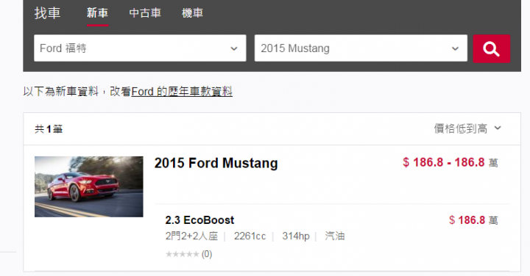Open the 2.3 EcoBoost trim link
This screenshot has height=276, width=530.
tap(199, 220)
